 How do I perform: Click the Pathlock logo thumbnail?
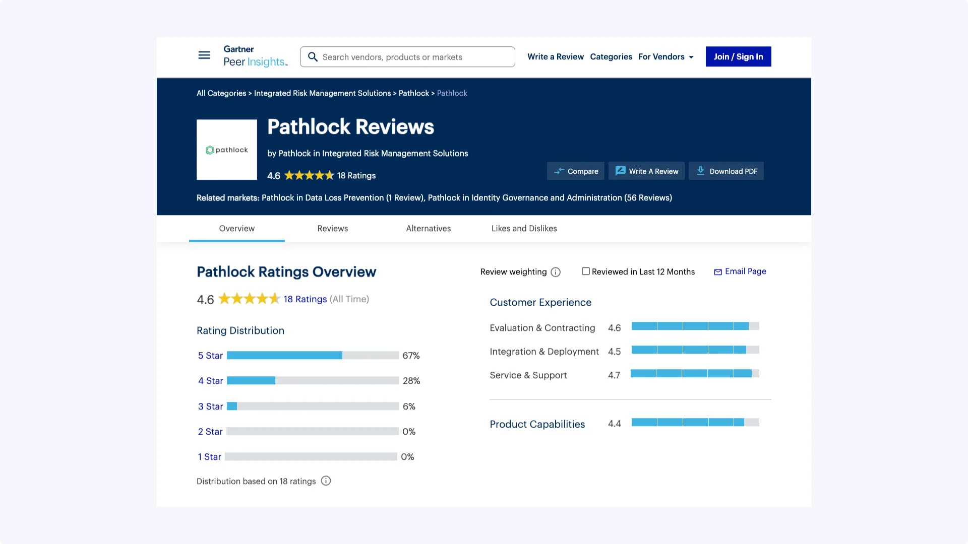click(226, 150)
